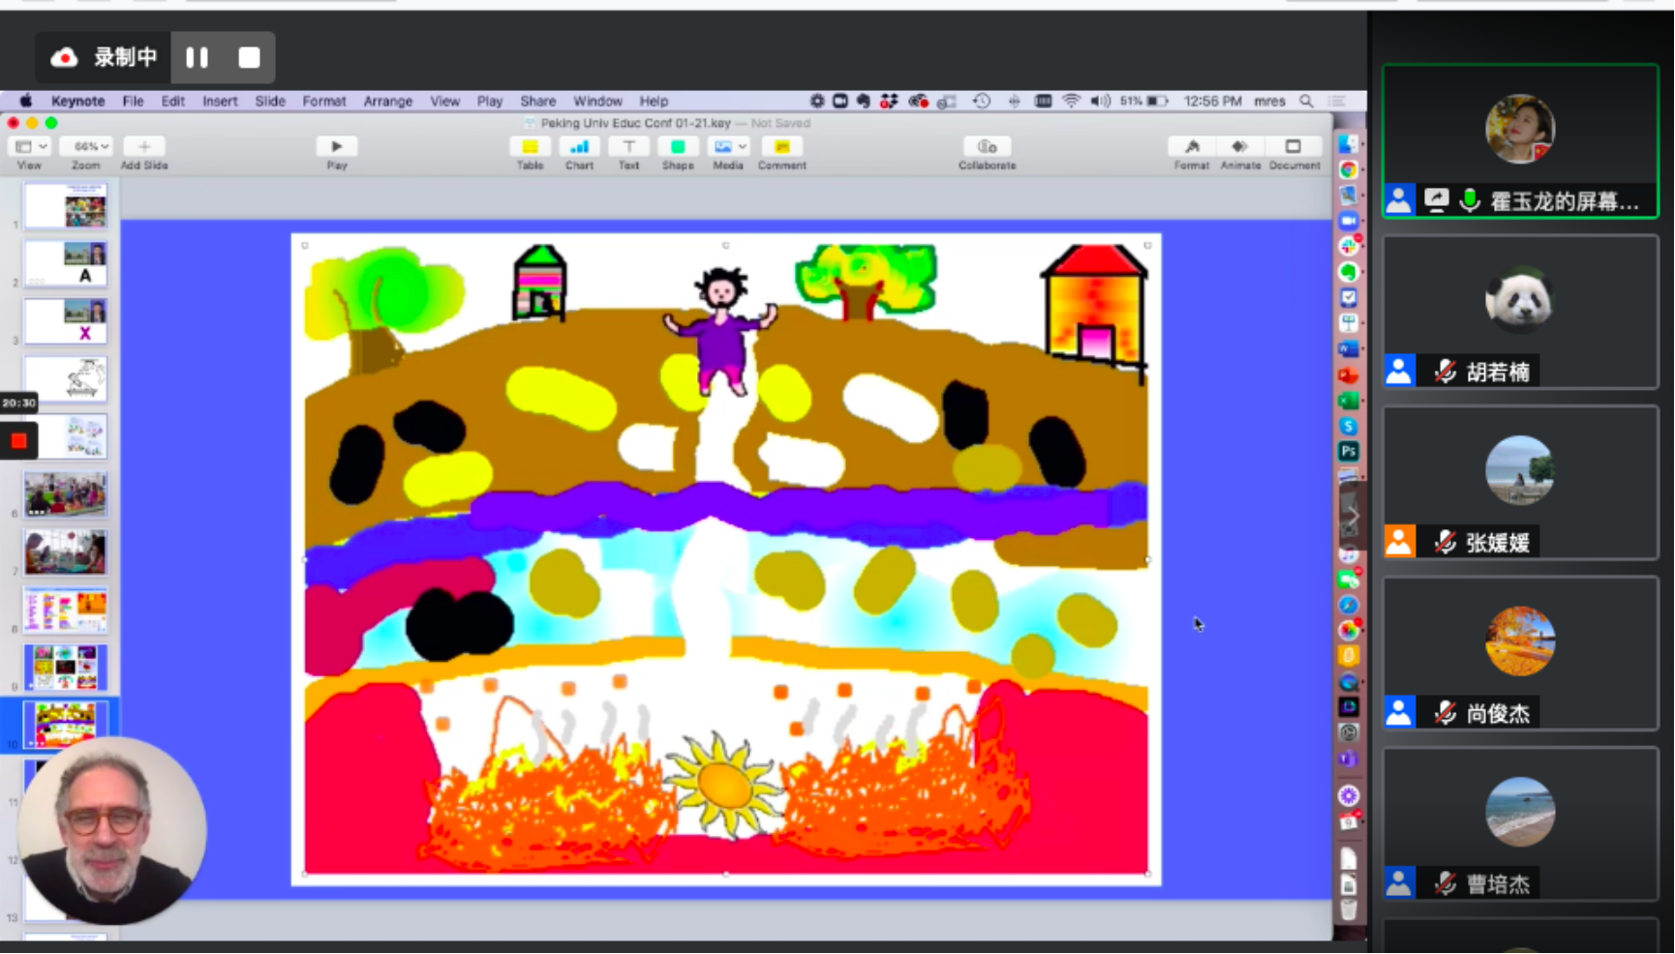Stop the recording with the square button
The image size is (1675, 954).
[x=249, y=58]
